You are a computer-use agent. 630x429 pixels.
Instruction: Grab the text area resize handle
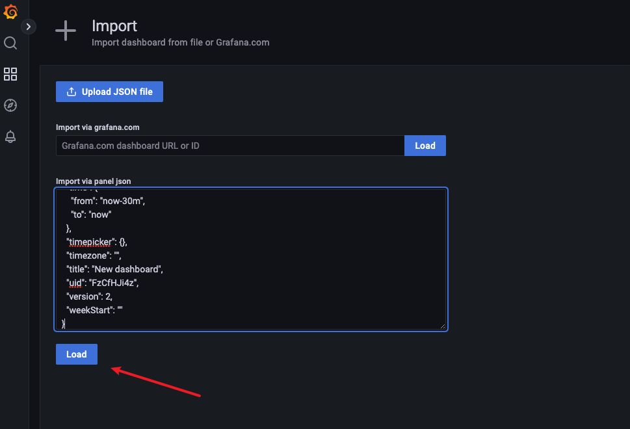442,326
